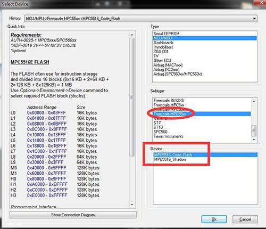Click L0 address range 0x00000 - 0x03FFF
This screenshot has height=229, width=266.
[x=46, y=113]
